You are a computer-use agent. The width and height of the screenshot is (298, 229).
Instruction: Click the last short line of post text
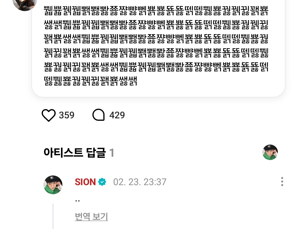click(x=91, y=81)
